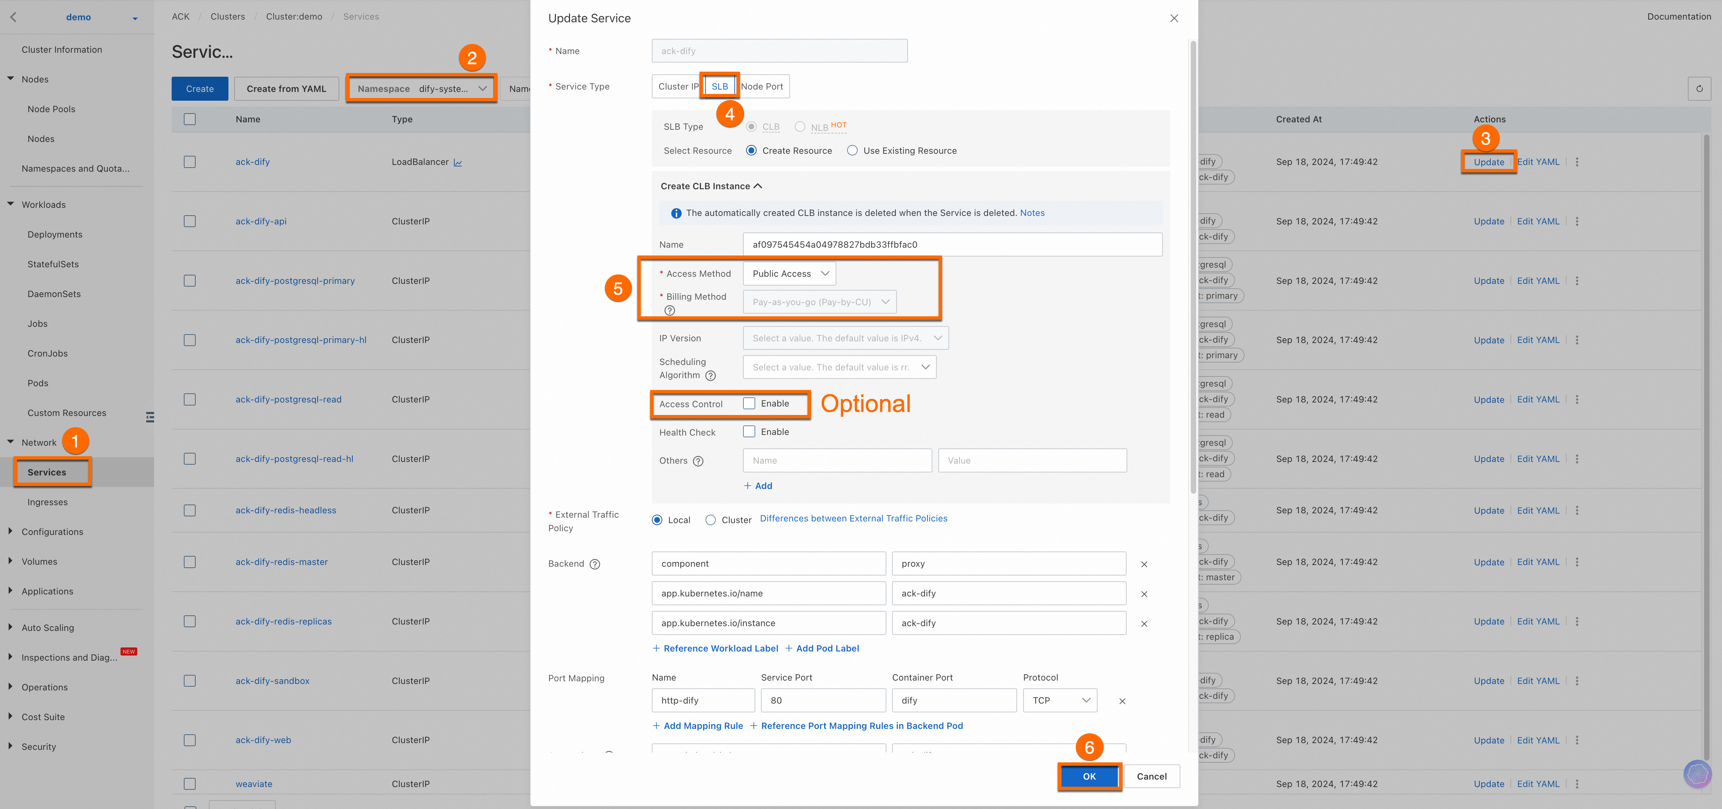Remove the component proxy backend row

pyautogui.click(x=1144, y=564)
